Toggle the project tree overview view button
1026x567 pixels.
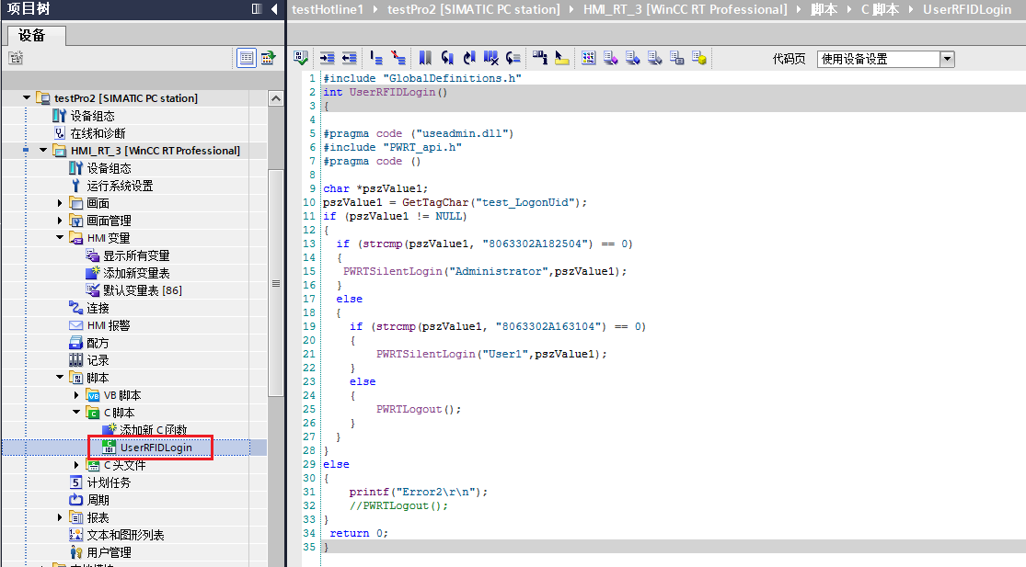(x=247, y=58)
